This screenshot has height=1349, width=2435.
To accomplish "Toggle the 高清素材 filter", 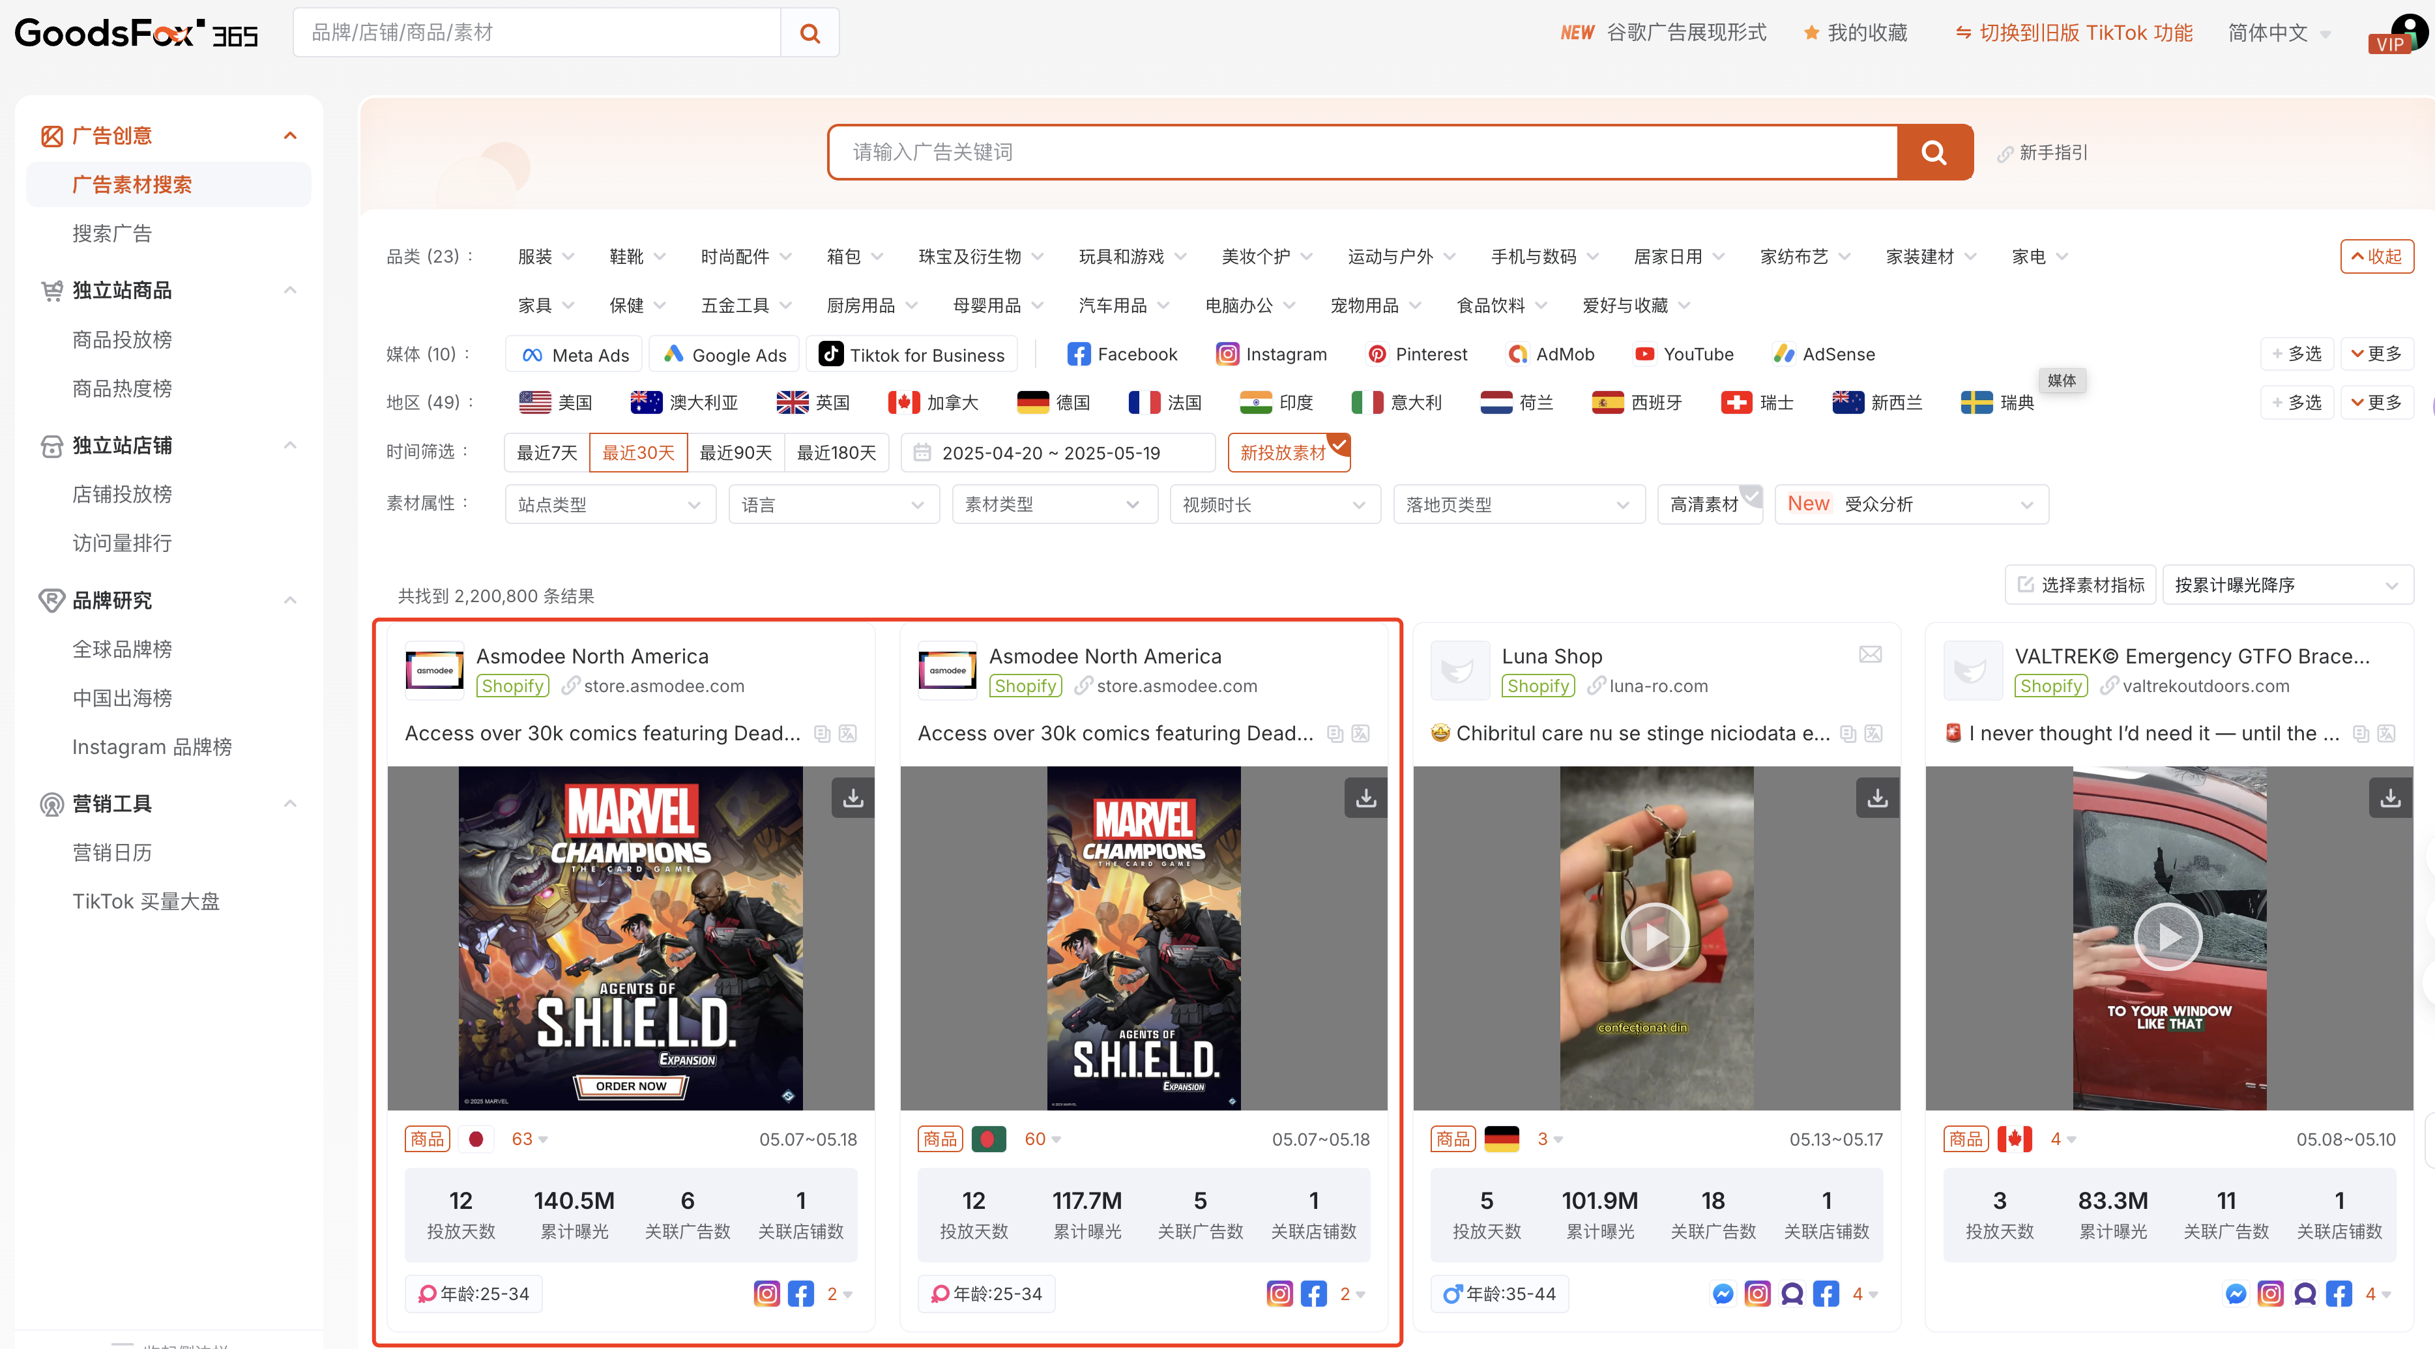I will click(1709, 504).
